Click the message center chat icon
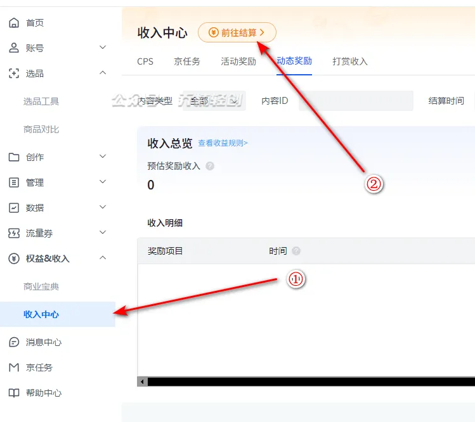The width and height of the screenshot is (475, 422). click(x=14, y=342)
